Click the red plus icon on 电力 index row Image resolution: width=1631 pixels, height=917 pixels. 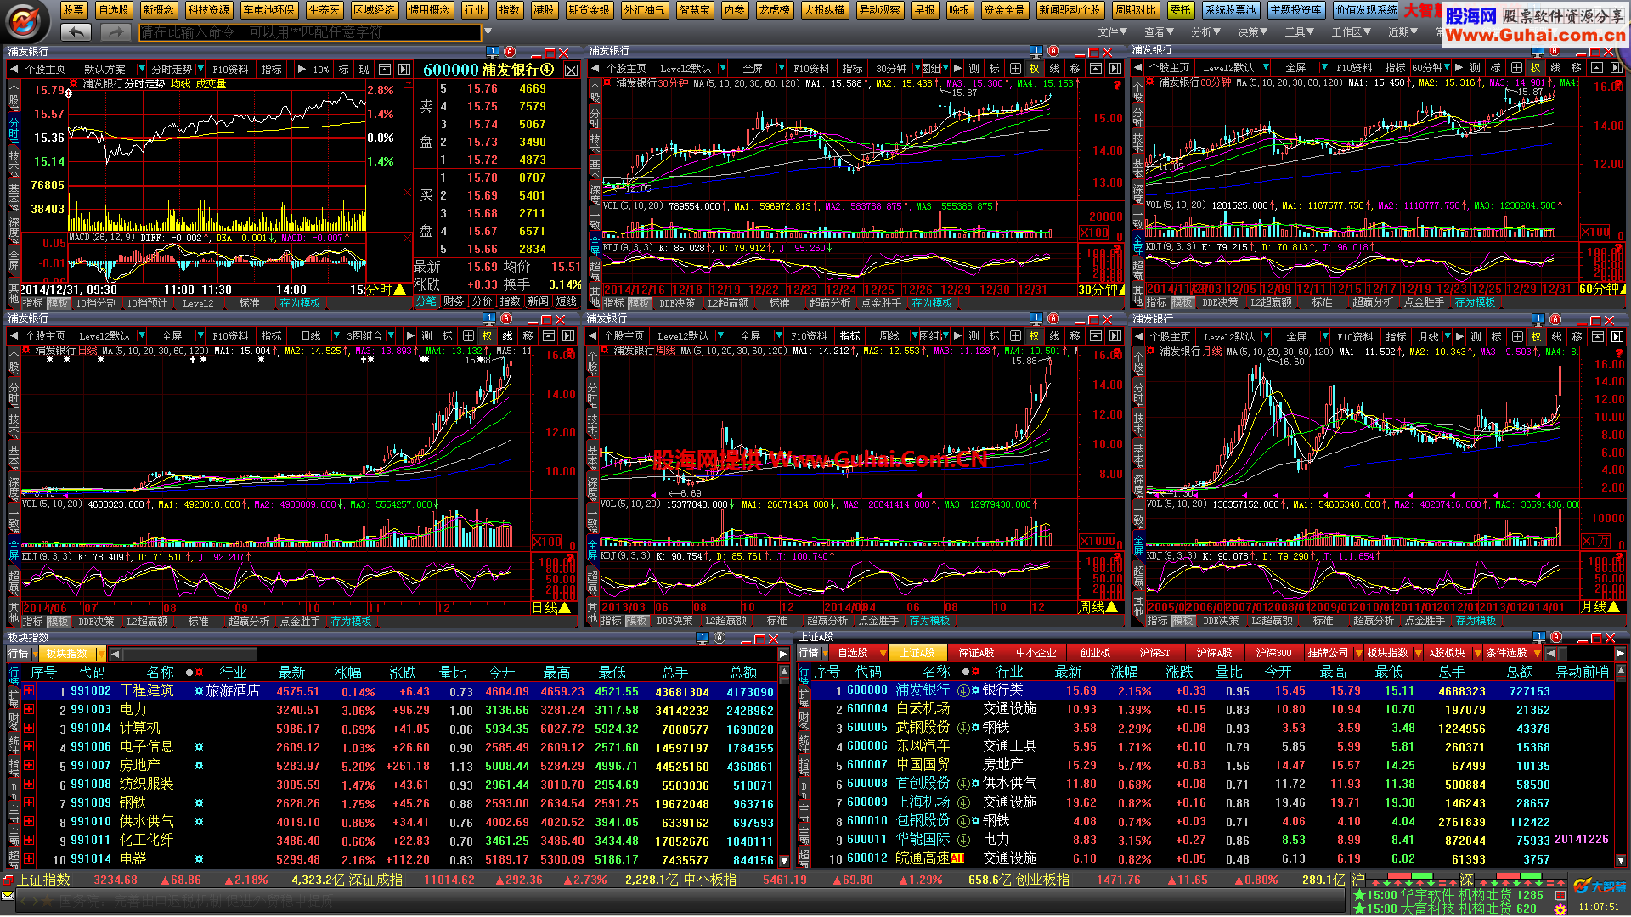click(x=29, y=710)
